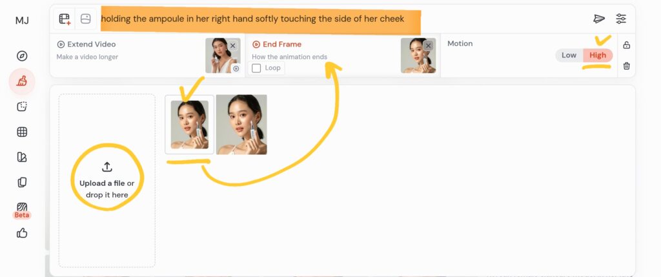Select the Extend Video option
This screenshot has height=277, width=661.
click(86, 45)
